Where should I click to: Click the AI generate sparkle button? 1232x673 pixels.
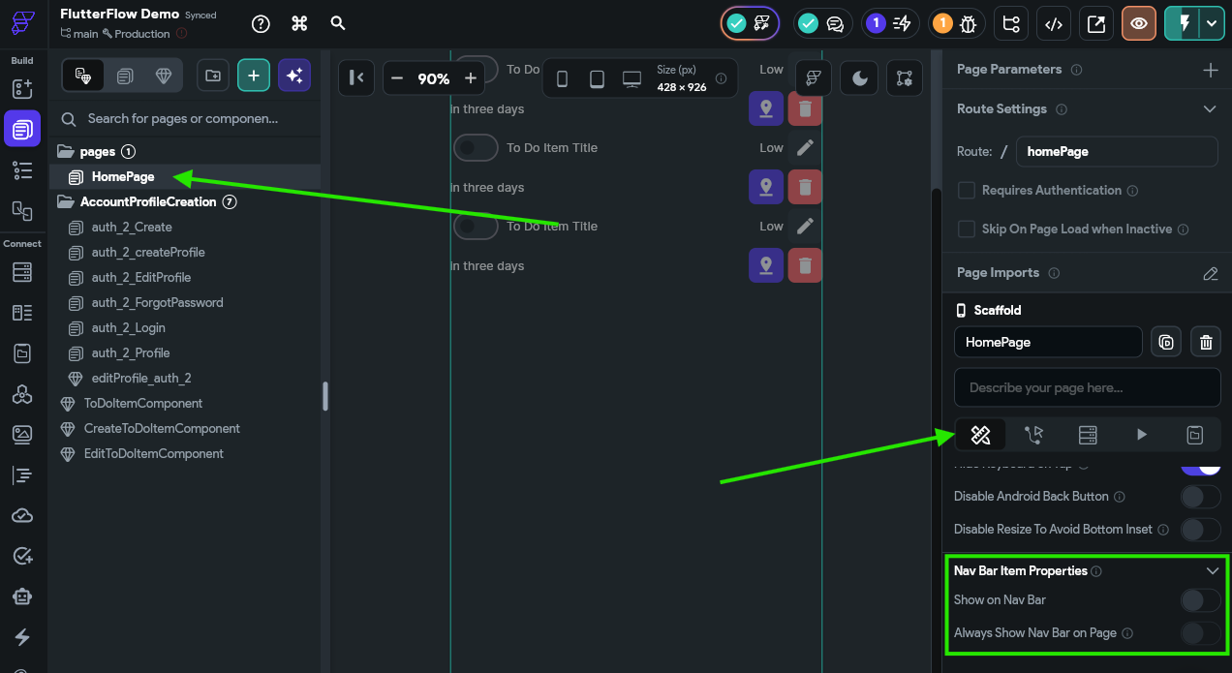pyautogui.click(x=294, y=76)
